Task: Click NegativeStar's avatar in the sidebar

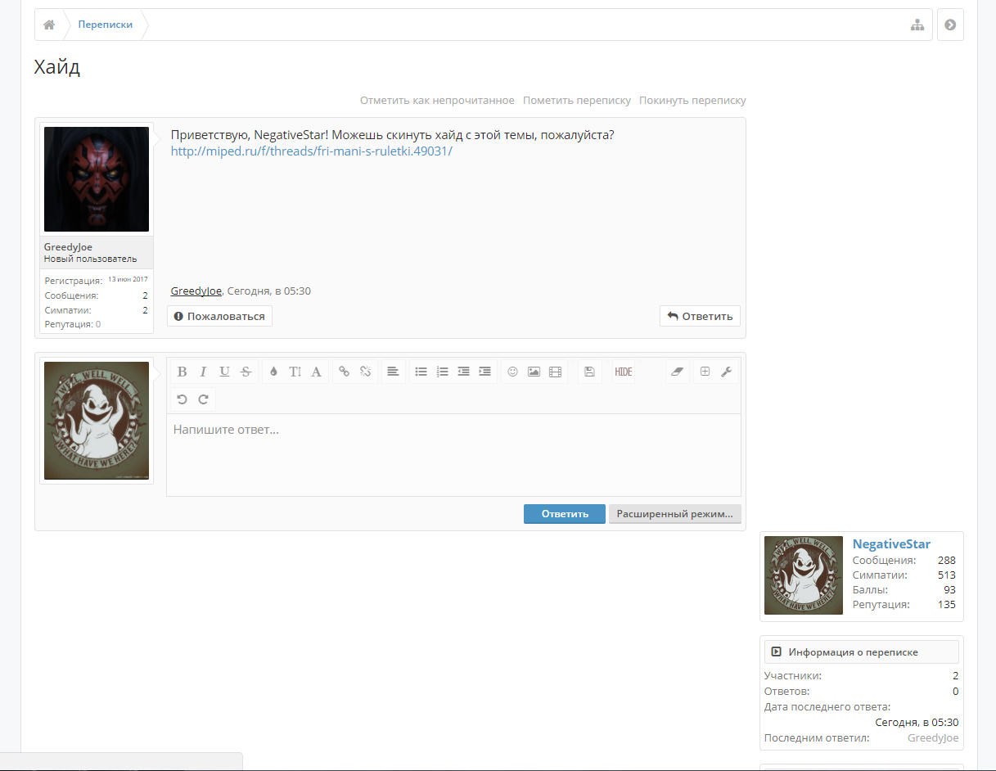Action: coord(804,575)
